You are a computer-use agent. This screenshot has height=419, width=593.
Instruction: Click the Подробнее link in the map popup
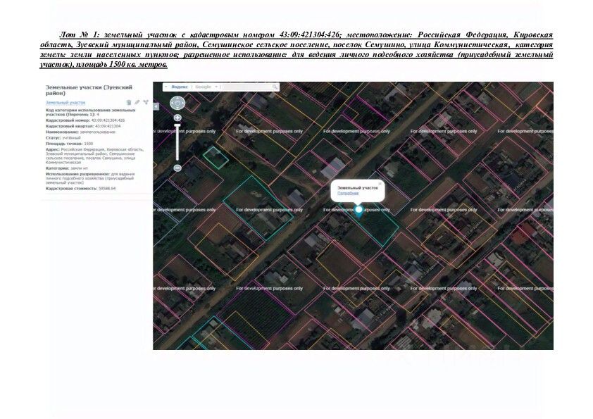coord(348,193)
